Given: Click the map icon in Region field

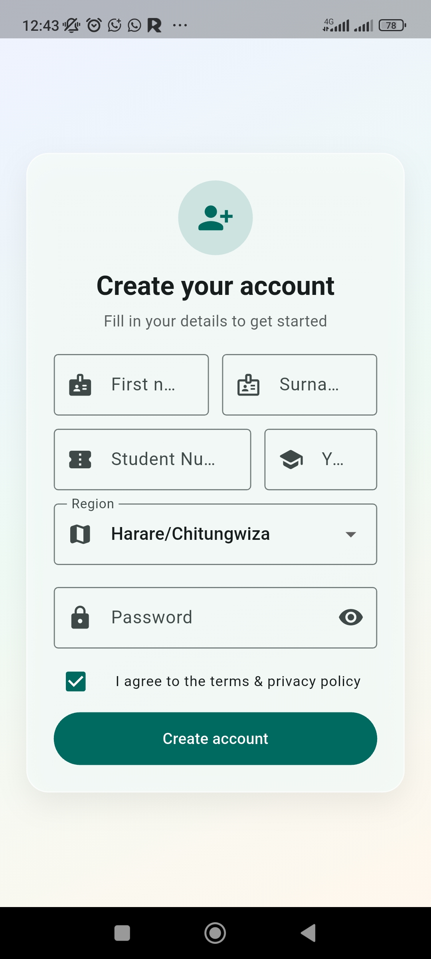Looking at the screenshot, I should click(x=80, y=534).
